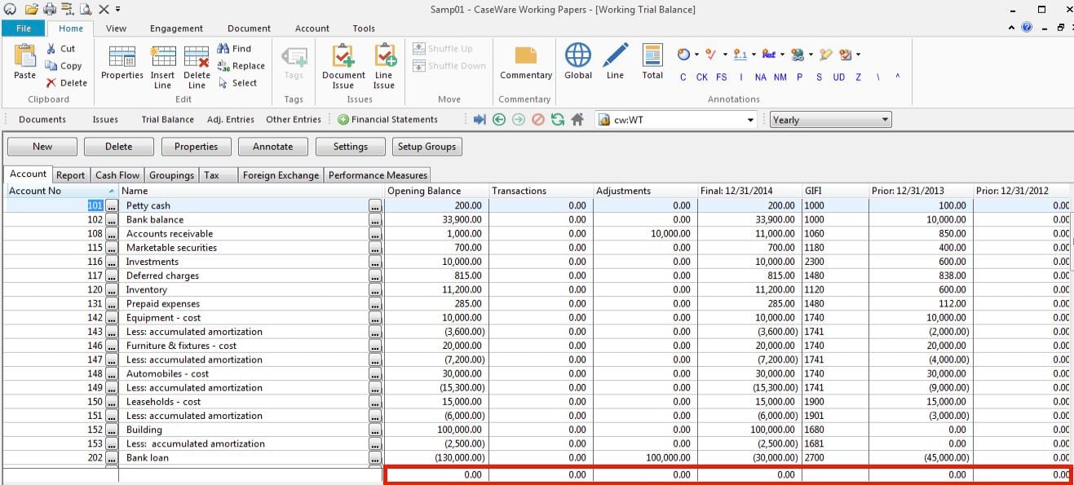Click the Copy command in Clipboard group
Screen dimensions: 1074x485
click(64, 66)
